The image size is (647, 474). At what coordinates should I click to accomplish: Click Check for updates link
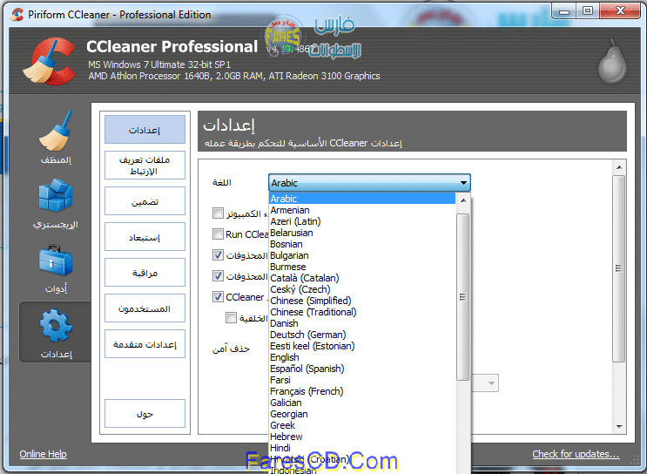point(576,454)
